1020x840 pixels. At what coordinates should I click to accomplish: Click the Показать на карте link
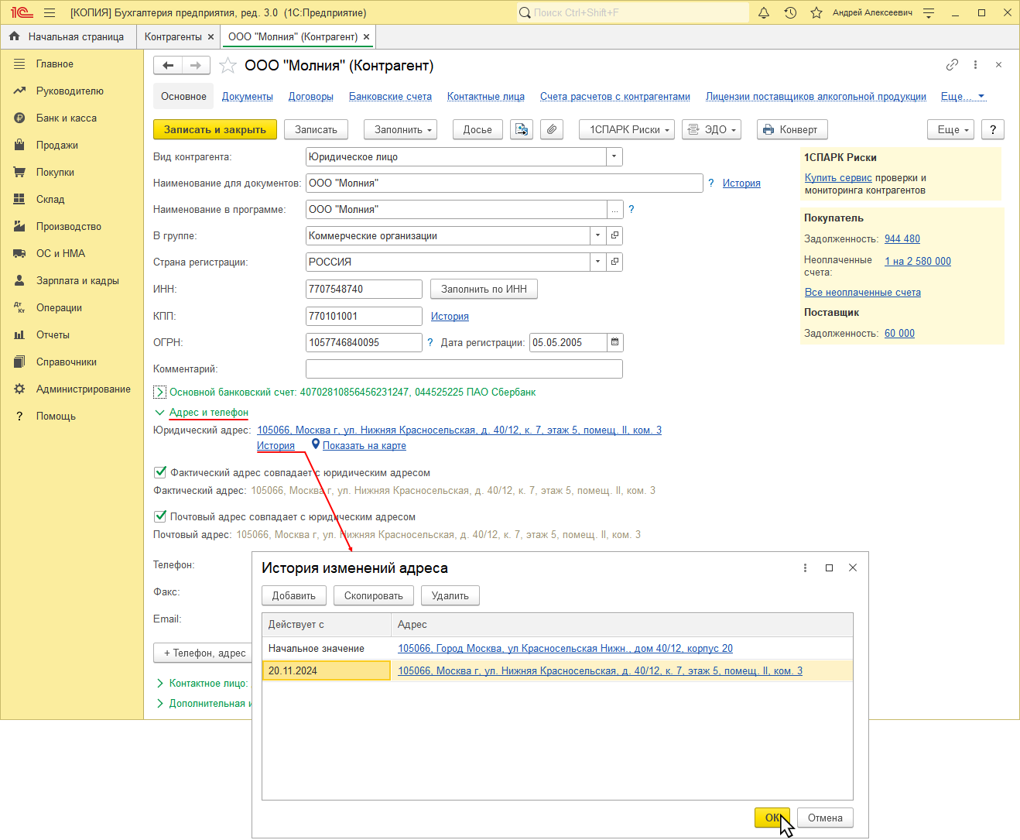click(x=364, y=446)
